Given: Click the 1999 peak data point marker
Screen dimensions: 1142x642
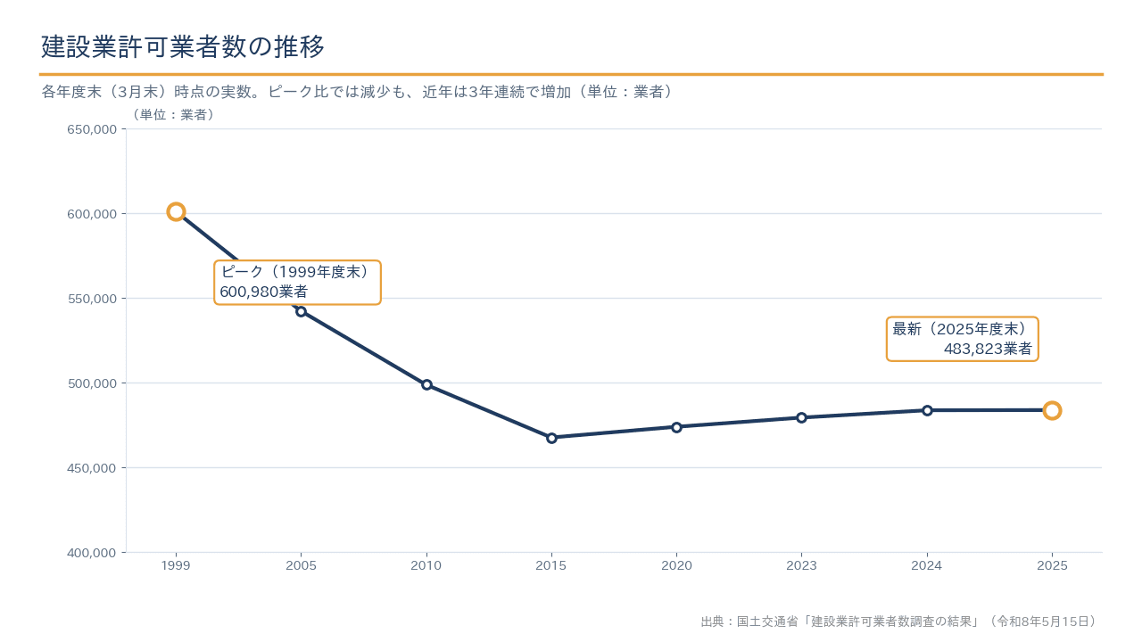Looking at the screenshot, I should pyautogui.click(x=176, y=211).
